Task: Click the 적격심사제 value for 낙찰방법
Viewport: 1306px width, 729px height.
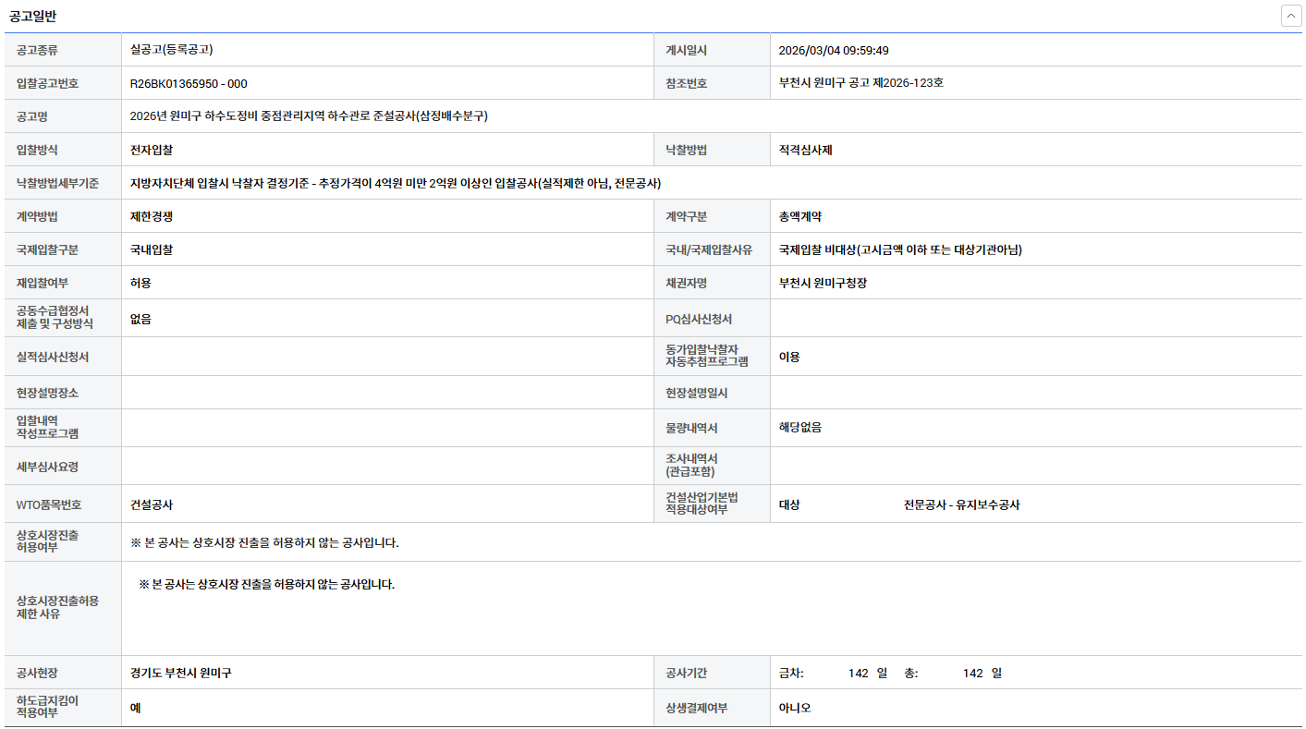Action: click(x=805, y=150)
